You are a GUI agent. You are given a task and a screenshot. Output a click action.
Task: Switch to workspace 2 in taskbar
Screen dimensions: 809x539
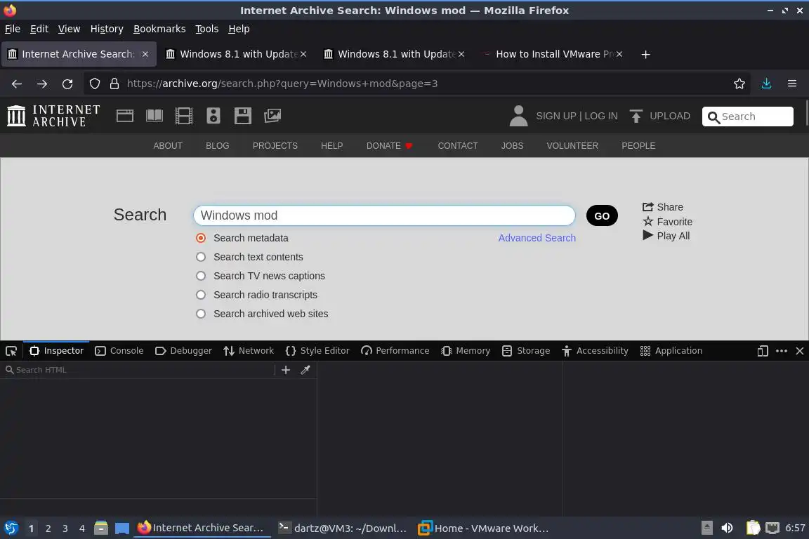(48, 528)
